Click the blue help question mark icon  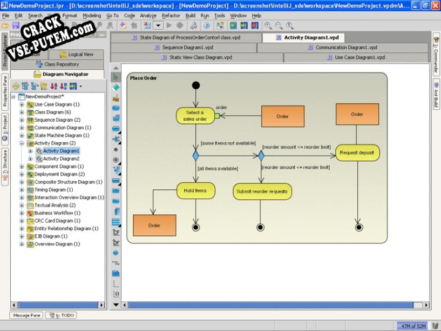coord(207,25)
